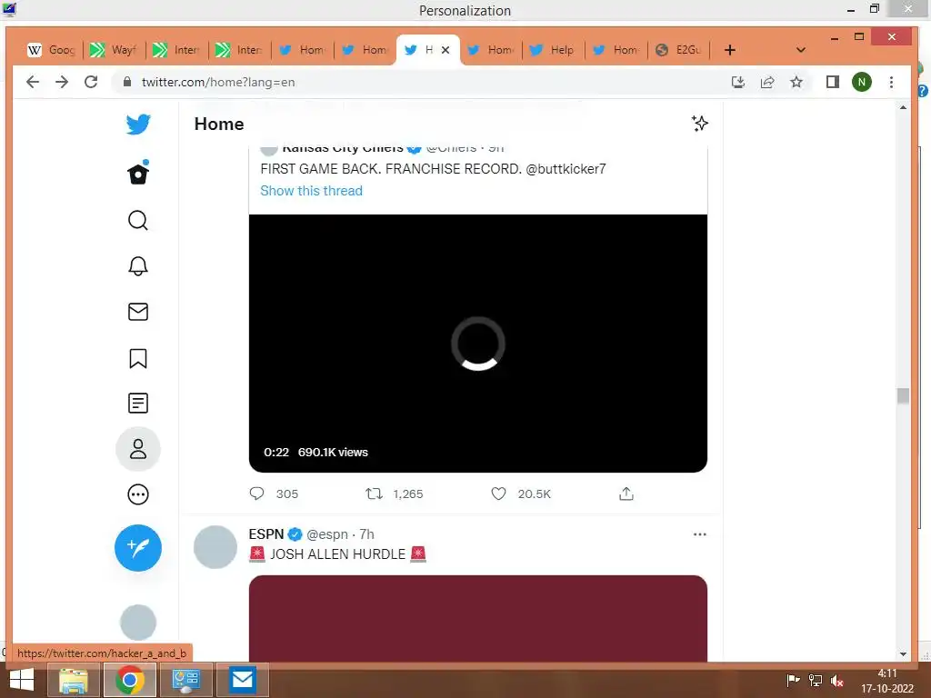The image size is (931, 698).
Task: Open the JOSH ALLEN HURDLE media
Action: point(478,618)
